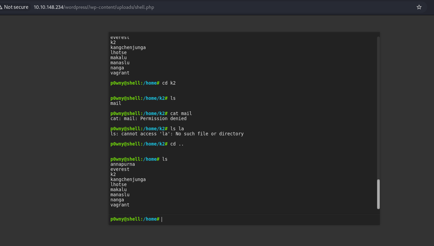Grab the terminal scrollbar thumb
Viewport: 434px width, 246px height.
click(x=378, y=194)
